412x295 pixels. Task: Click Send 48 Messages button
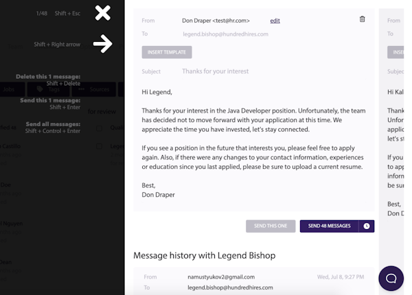tap(329, 226)
